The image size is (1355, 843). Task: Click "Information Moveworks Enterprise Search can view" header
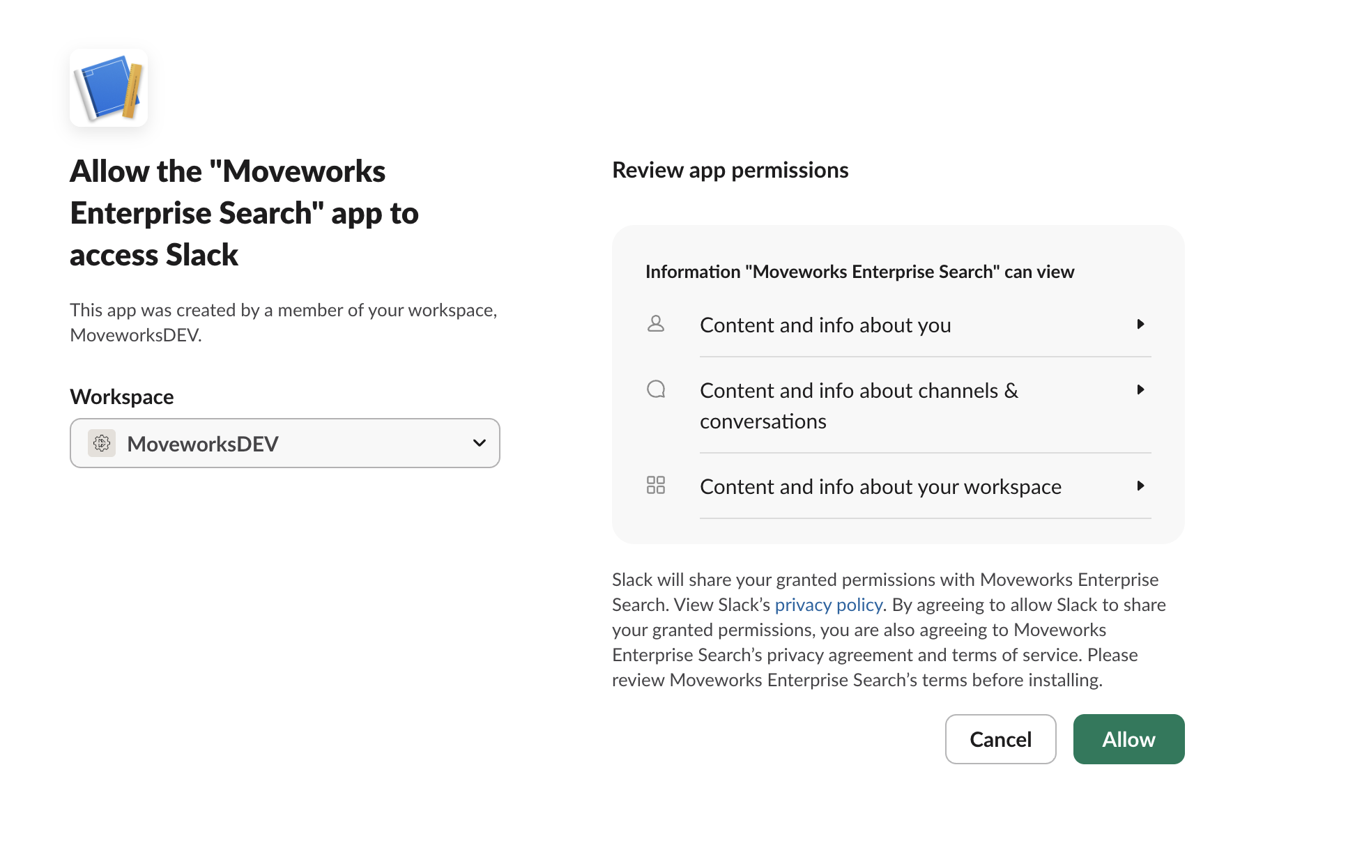tap(859, 272)
